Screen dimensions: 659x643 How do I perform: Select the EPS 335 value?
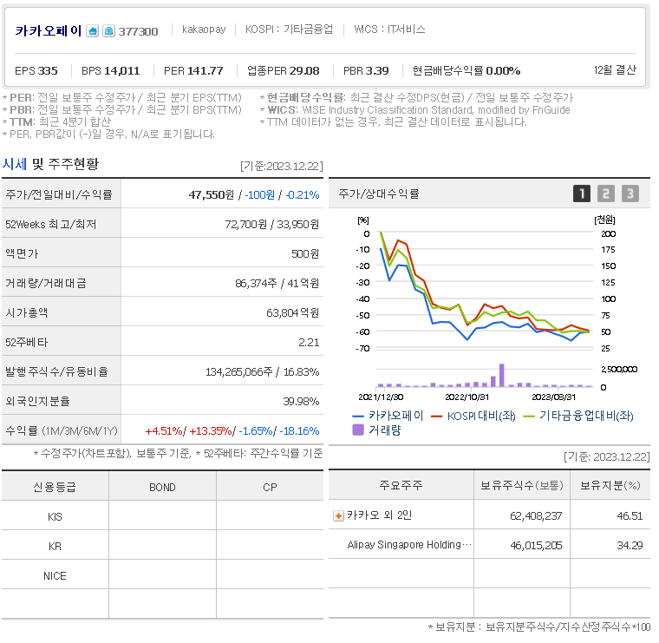click(x=36, y=70)
